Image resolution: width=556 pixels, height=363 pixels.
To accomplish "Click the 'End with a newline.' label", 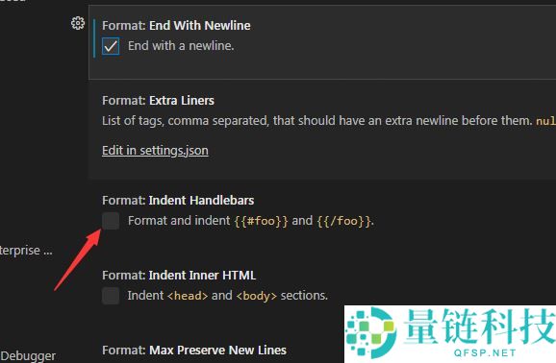I will (x=181, y=46).
